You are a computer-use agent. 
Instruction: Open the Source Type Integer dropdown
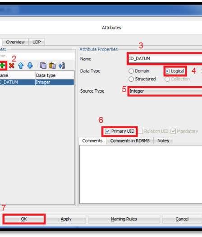(x=165, y=91)
